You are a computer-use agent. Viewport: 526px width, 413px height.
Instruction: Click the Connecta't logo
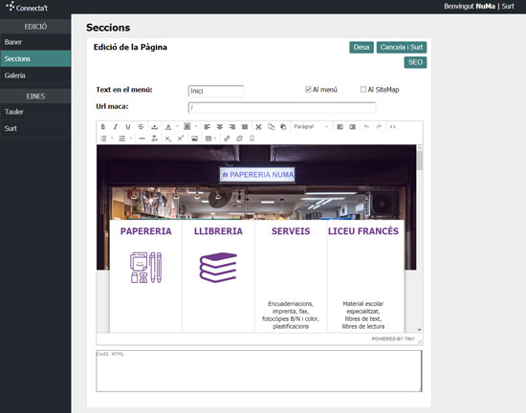27,7
